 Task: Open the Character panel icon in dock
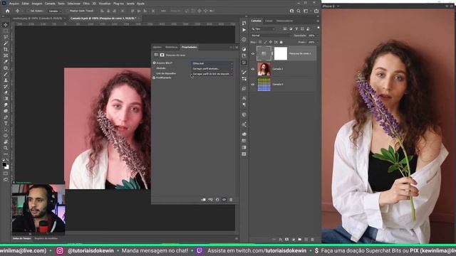pyautogui.click(x=244, y=98)
